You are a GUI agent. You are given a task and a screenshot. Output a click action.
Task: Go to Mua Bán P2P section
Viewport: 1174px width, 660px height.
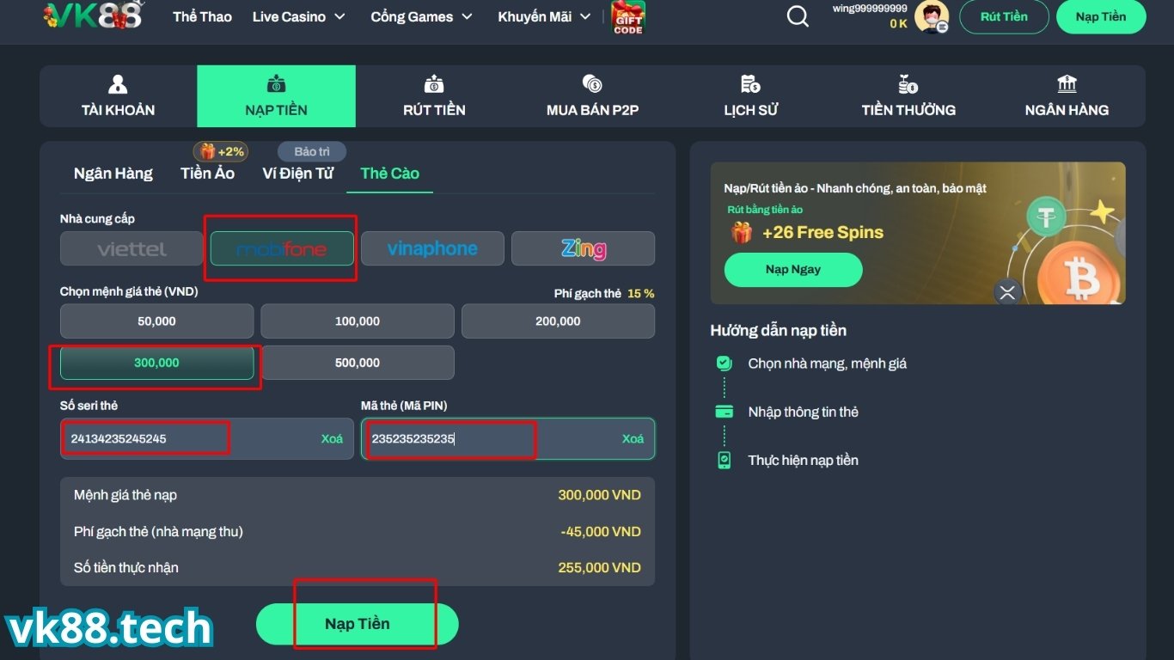(x=592, y=96)
